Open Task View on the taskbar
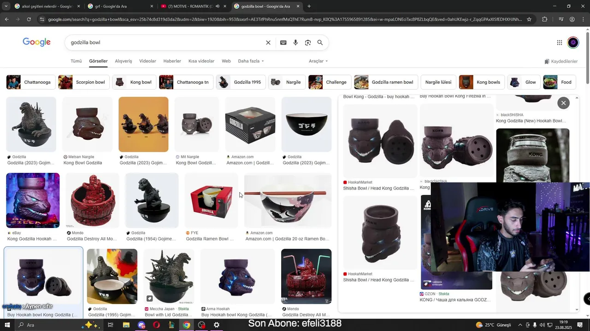The image size is (590, 331). pos(111,325)
